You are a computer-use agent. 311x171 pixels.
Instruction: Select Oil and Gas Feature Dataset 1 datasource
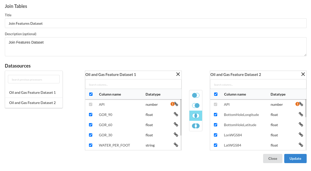[x=32, y=93]
